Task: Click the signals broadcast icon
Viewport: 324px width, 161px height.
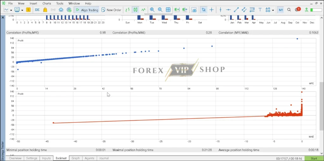Action: [x=53, y=10]
